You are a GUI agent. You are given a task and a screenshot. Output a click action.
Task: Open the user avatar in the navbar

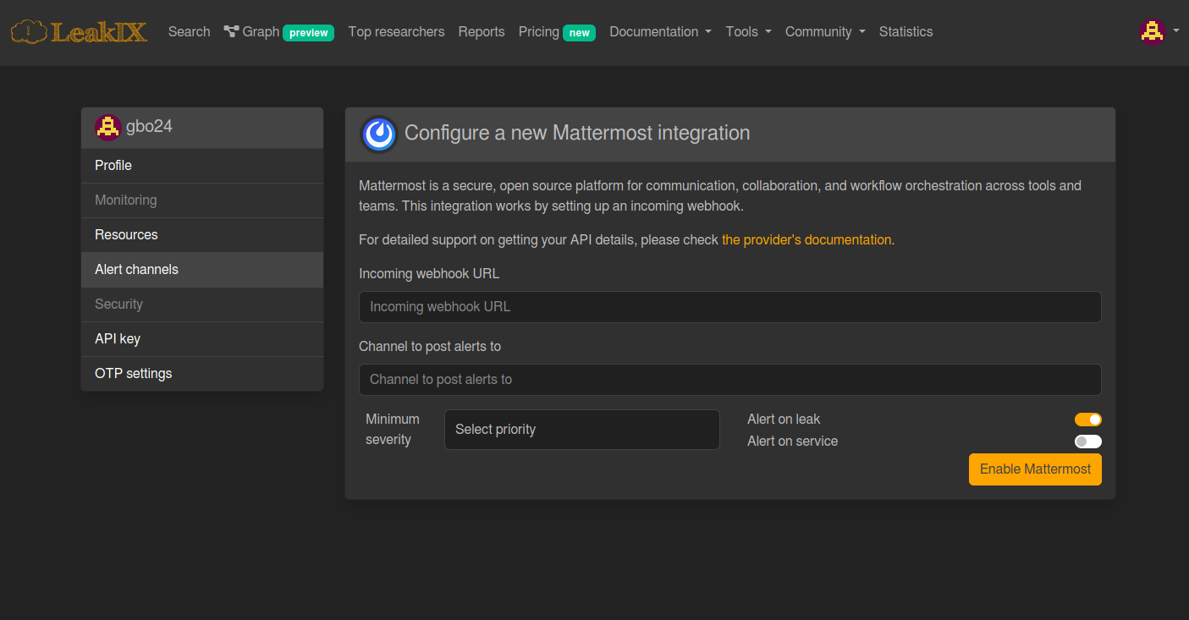pos(1152,31)
